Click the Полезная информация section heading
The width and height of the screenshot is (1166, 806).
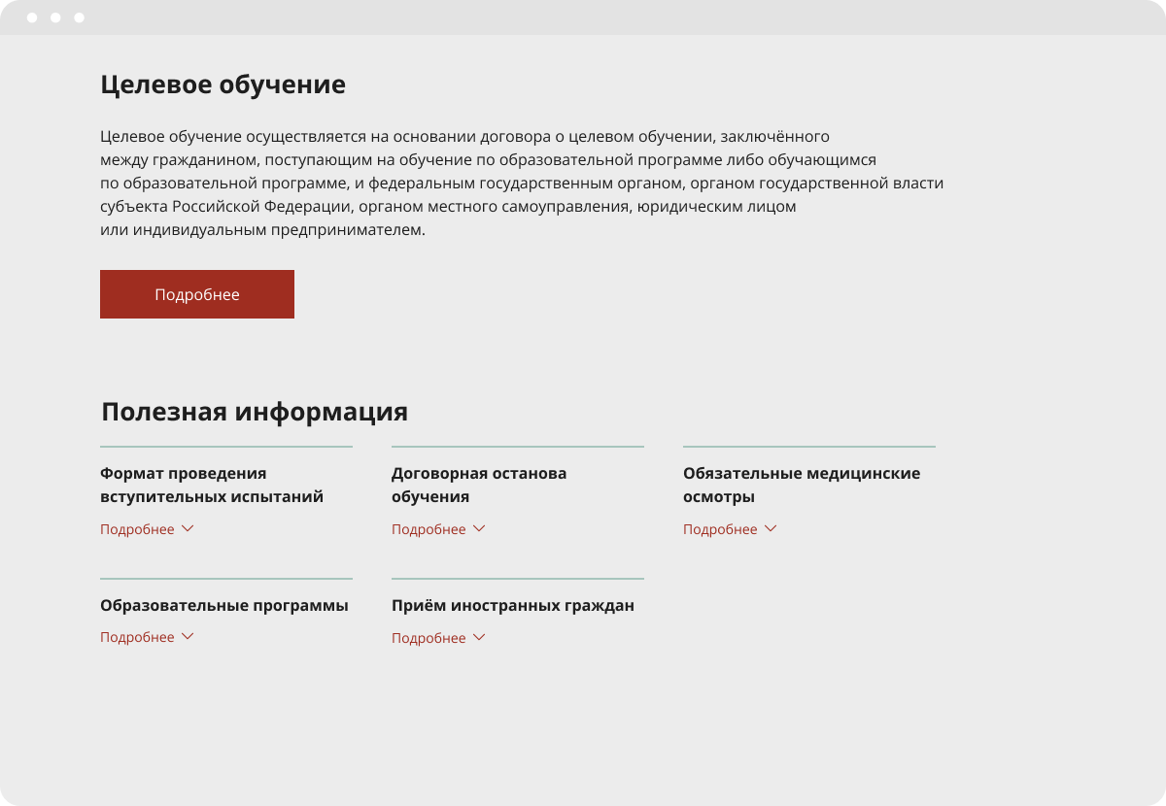(x=254, y=412)
